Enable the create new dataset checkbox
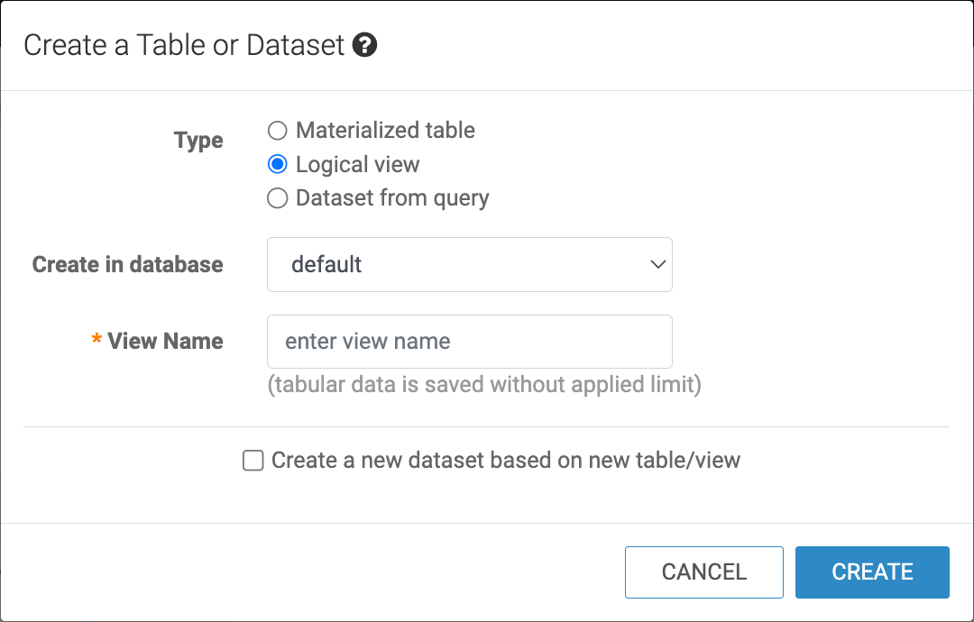 coord(253,461)
